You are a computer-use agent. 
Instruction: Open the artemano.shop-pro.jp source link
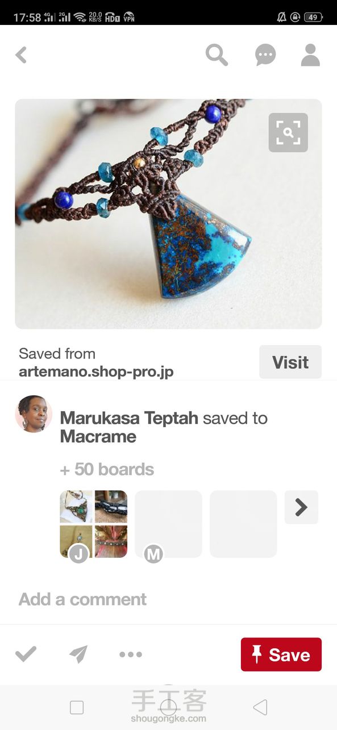(x=96, y=372)
